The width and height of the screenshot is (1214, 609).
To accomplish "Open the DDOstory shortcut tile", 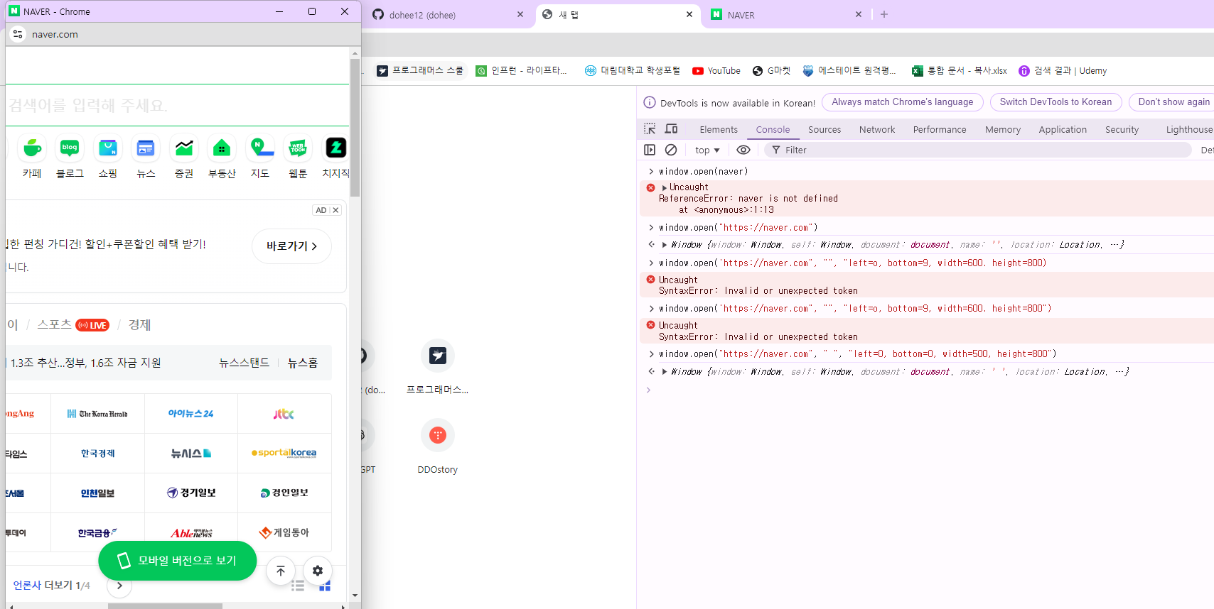I will pyautogui.click(x=438, y=435).
